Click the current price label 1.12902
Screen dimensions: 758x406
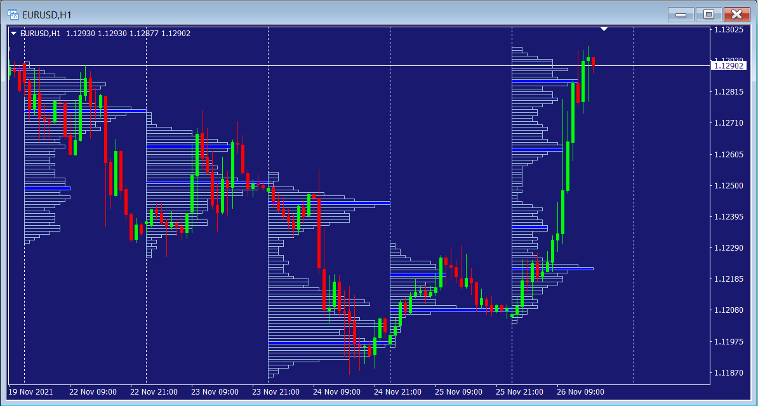728,66
